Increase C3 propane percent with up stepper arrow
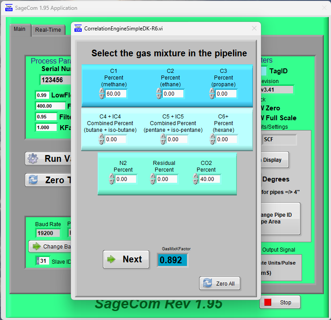This screenshot has height=320, width=331. pyautogui.click(x=212, y=91)
